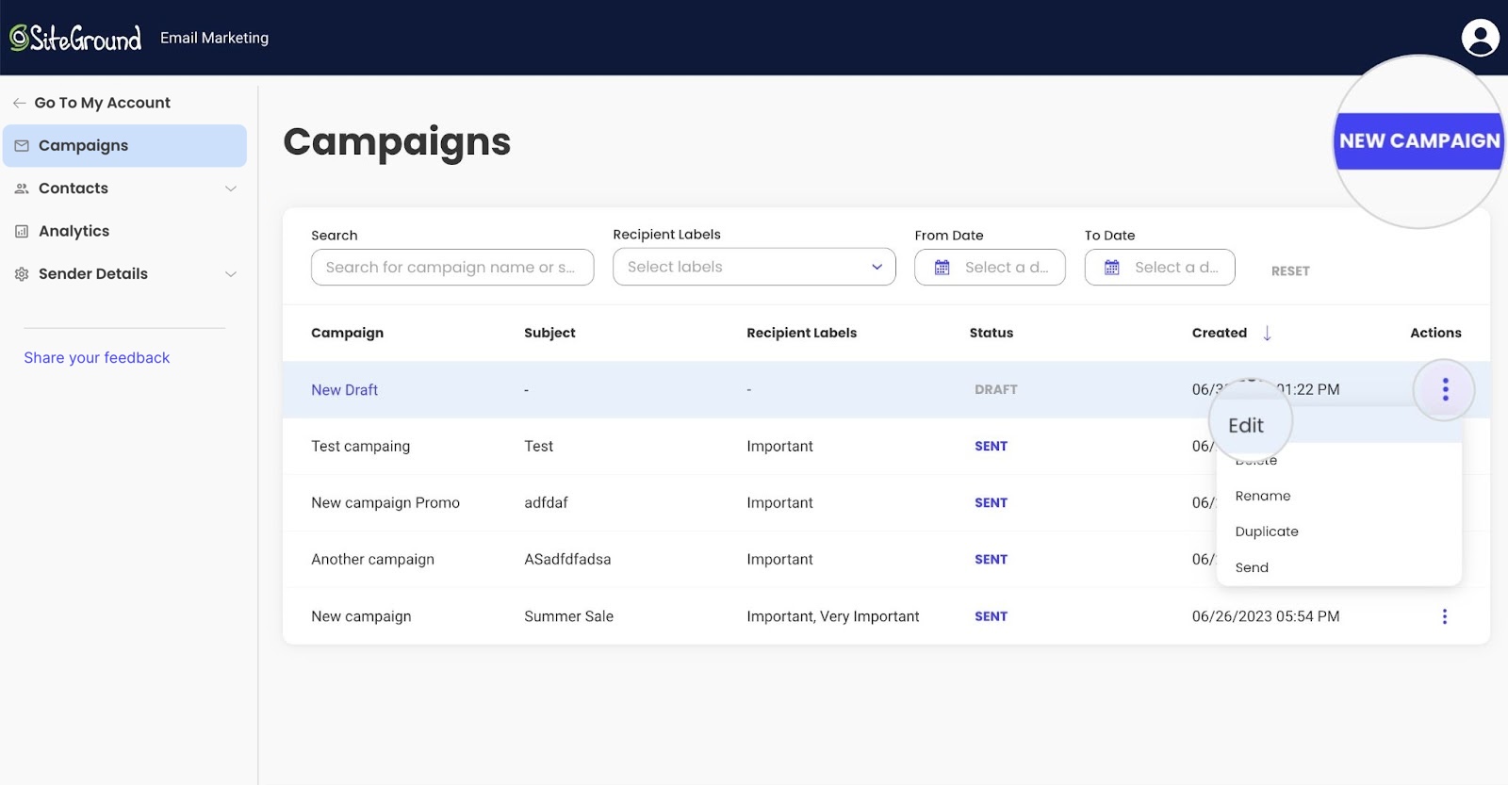1508x785 pixels.
Task: Click the adfdaf subject cell
Action: pyautogui.click(x=547, y=503)
